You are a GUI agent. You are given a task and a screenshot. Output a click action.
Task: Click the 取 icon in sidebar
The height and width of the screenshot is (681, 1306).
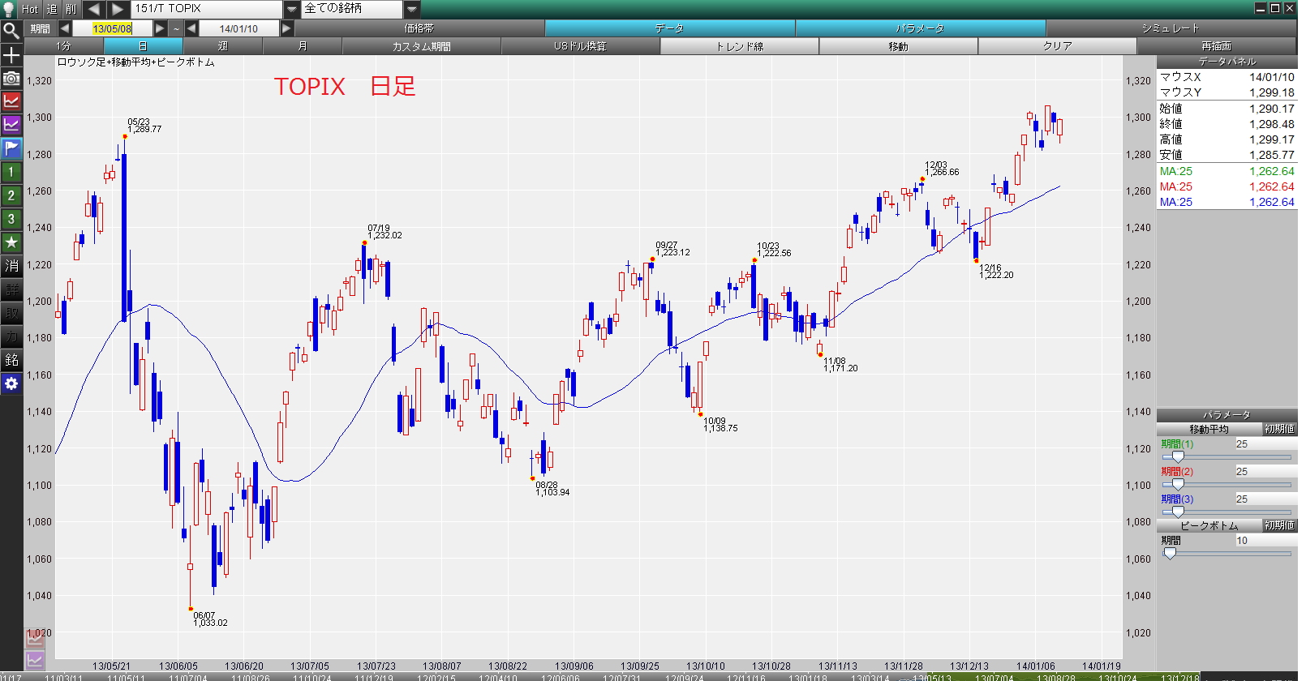11,313
